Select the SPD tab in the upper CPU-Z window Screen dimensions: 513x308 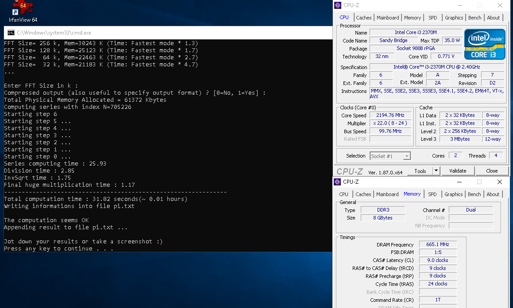(x=432, y=18)
